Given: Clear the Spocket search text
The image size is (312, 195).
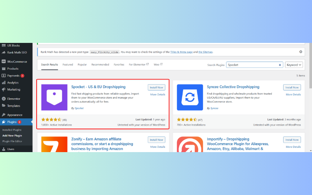Looking at the screenshot, I should click(x=280, y=65).
